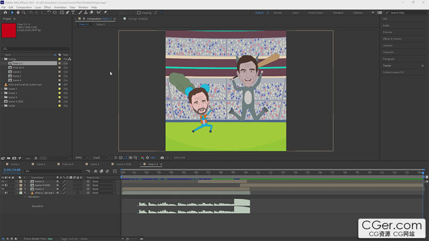The image size is (429, 241).
Task: Open the Effects & Presets panel
Action: 392,38
